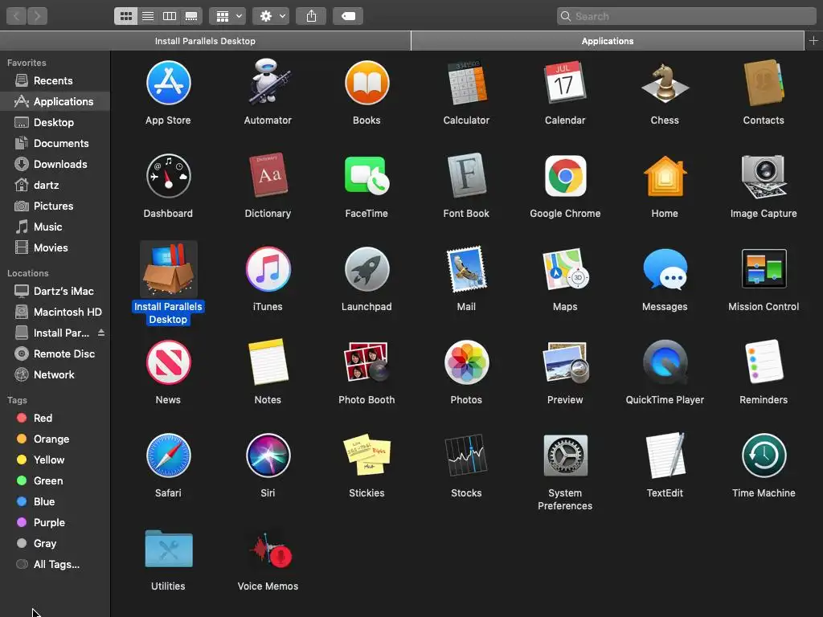
Task: Click the Mail stamp icon
Action: coord(466,269)
